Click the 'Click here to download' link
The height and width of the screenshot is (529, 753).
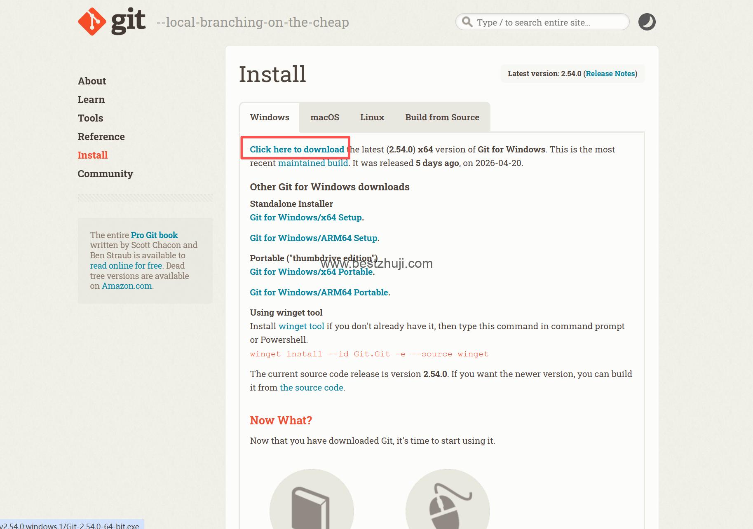click(297, 150)
